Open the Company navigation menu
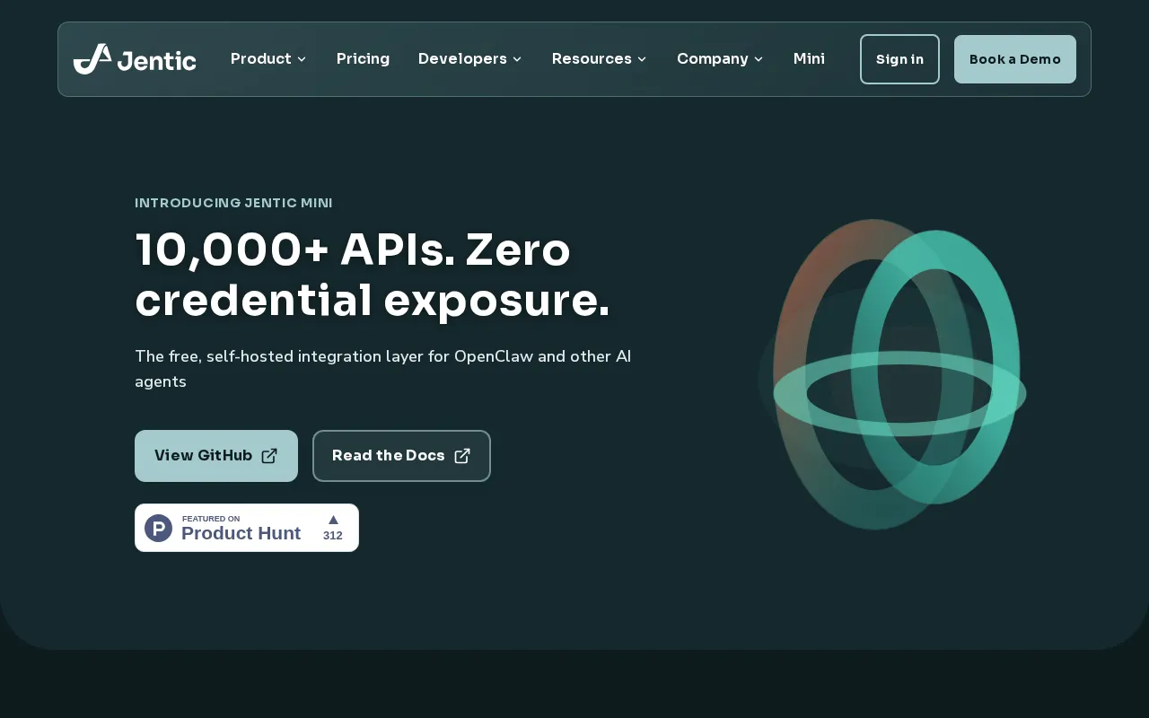Screen dimensions: 1149x718 [x=720, y=59]
